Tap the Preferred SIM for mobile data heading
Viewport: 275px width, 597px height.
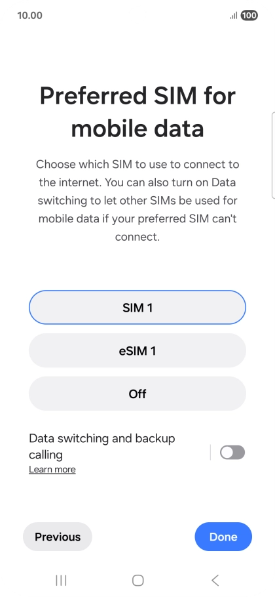click(x=137, y=112)
